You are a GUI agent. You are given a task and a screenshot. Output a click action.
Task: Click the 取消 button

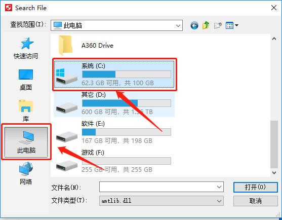(255, 201)
